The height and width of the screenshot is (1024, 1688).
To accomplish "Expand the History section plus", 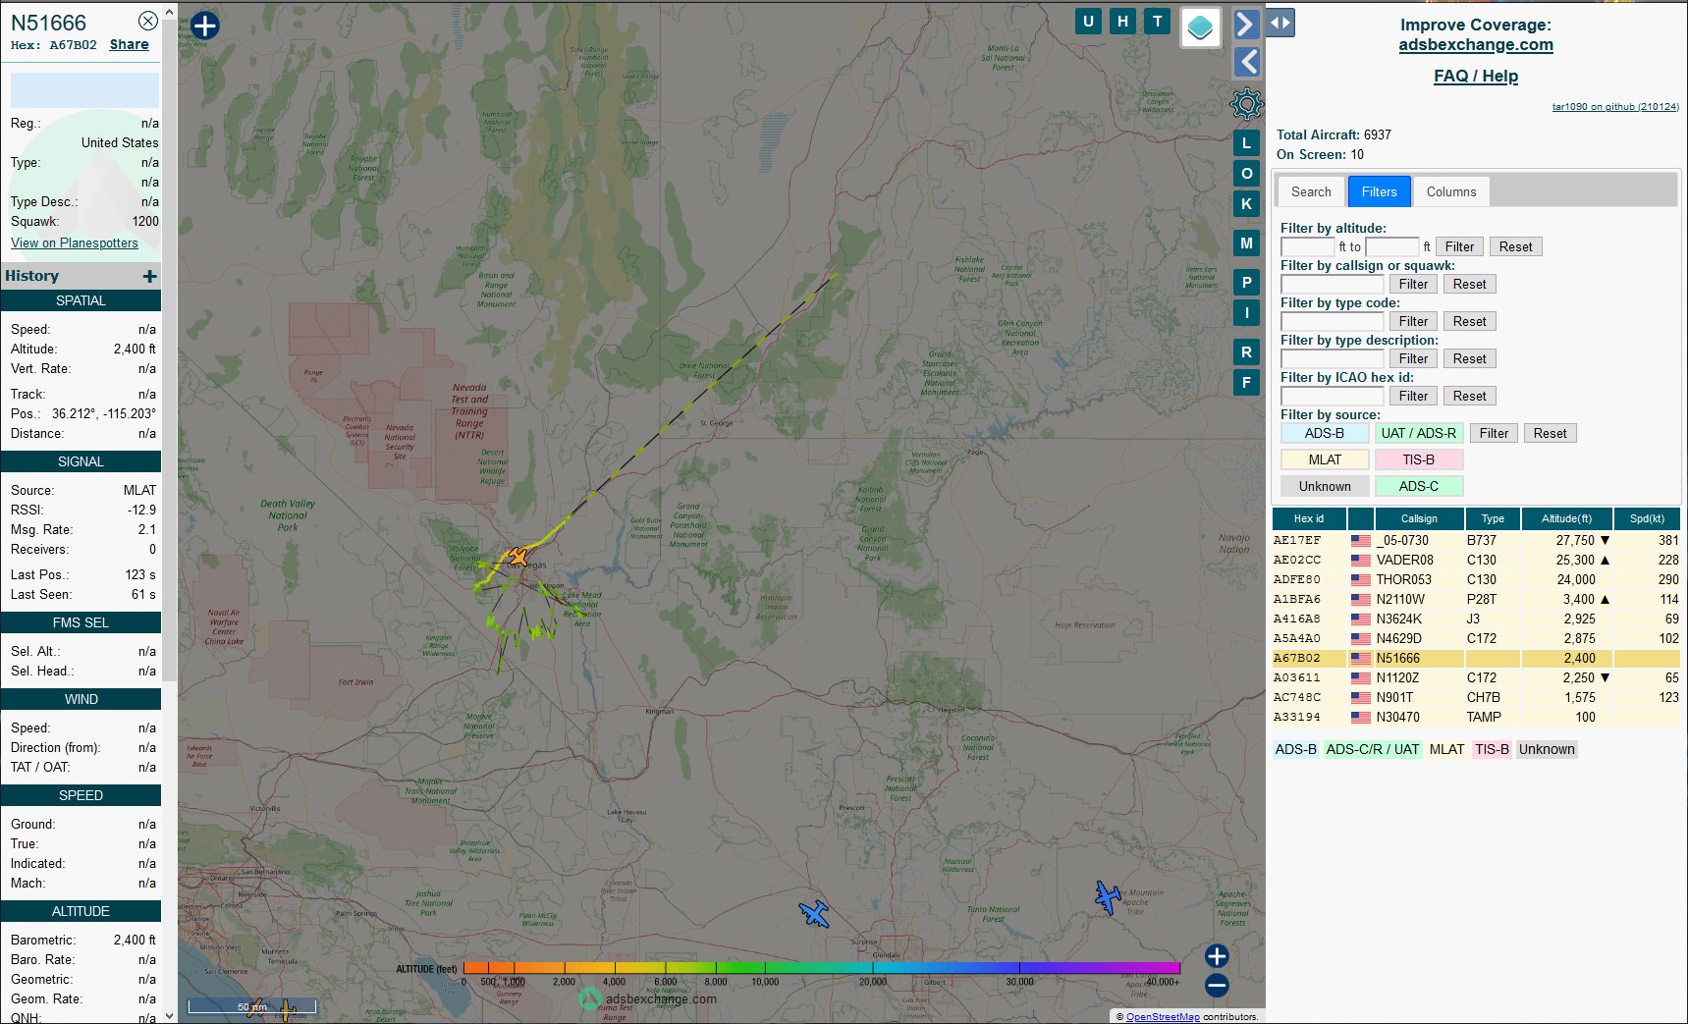I will [149, 276].
